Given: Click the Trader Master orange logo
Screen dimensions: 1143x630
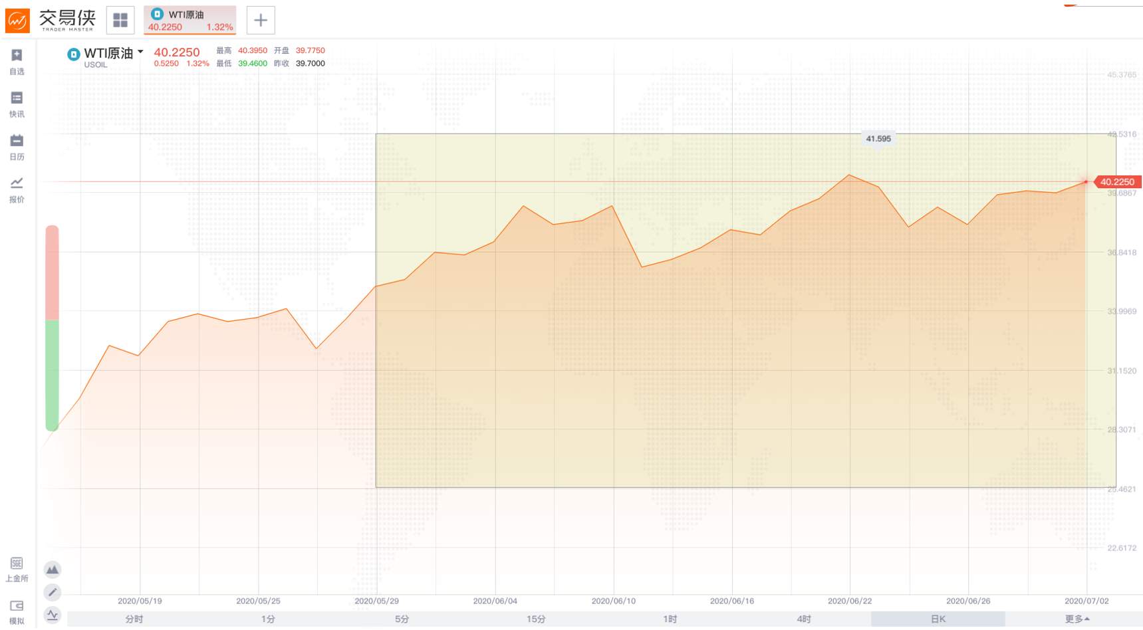Looking at the screenshot, I should pyautogui.click(x=17, y=21).
